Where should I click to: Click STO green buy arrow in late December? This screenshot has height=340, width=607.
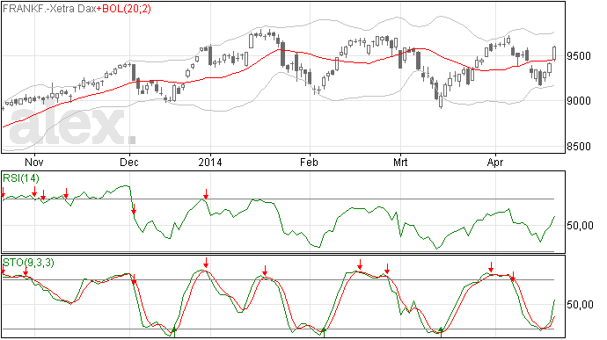174,331
